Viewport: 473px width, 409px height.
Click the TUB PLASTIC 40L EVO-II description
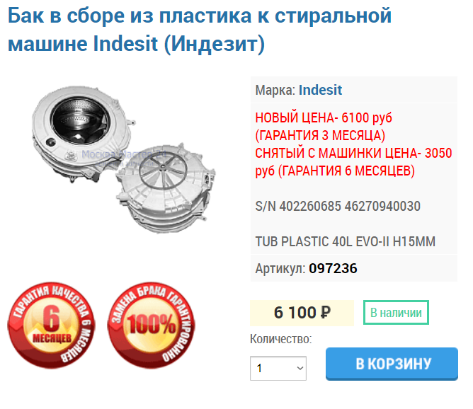[x=345, y=241]
